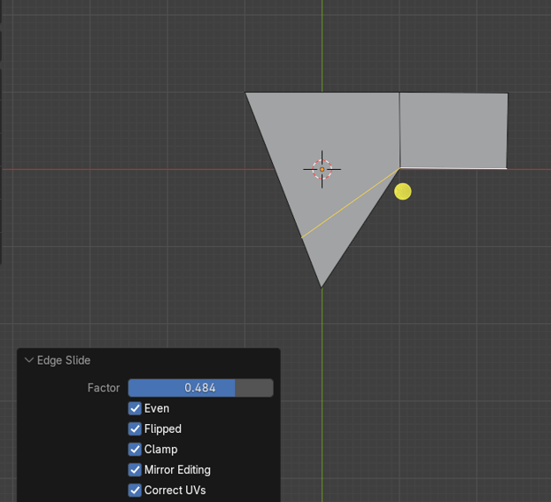Select the top-left vertex of the triangle
551x502 pixels.
click(x=246, y=92)
